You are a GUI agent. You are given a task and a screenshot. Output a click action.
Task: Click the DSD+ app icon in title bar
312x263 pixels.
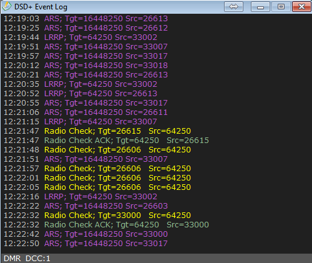[6, 6]
